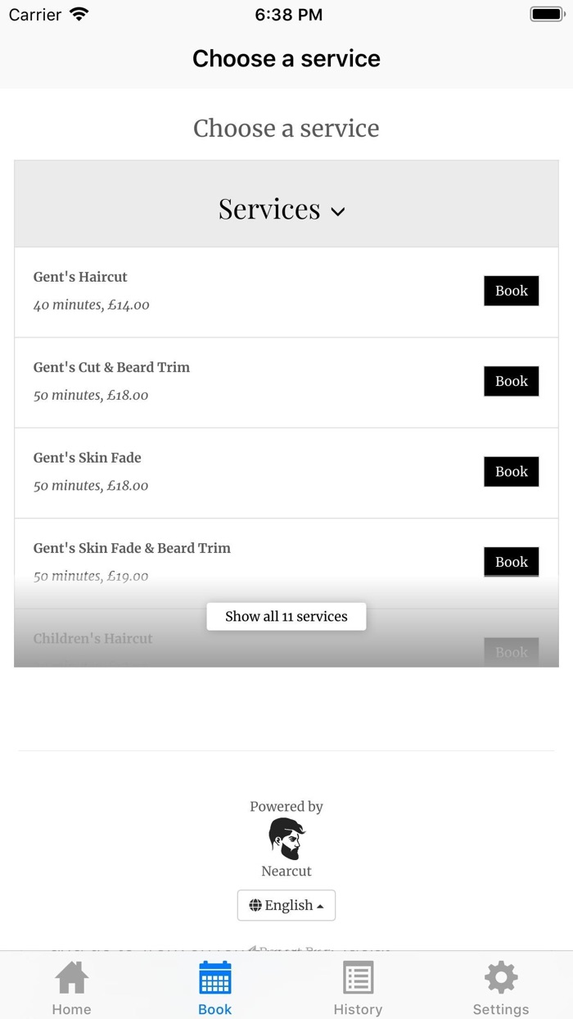This screenshot has width=573, height=1019.
Task: Tap the Book calendar icon
Action: coord(215,978)
